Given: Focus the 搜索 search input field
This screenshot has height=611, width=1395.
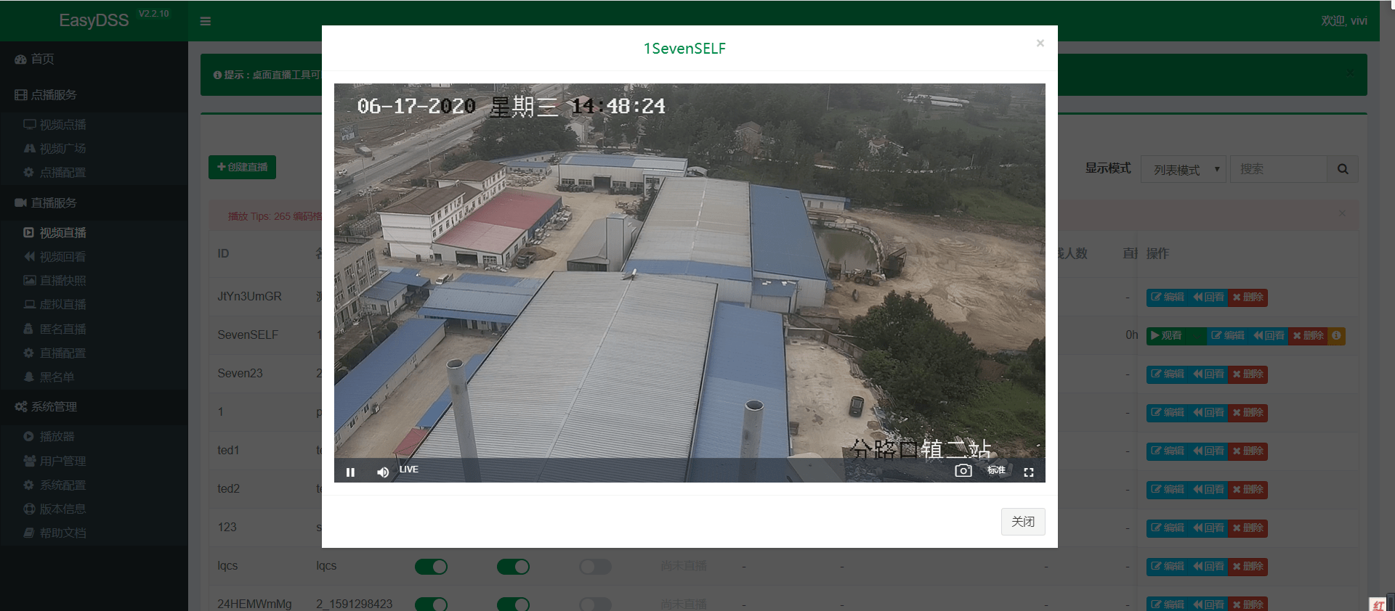Looking at the screenshot, I should (1278, 169).
